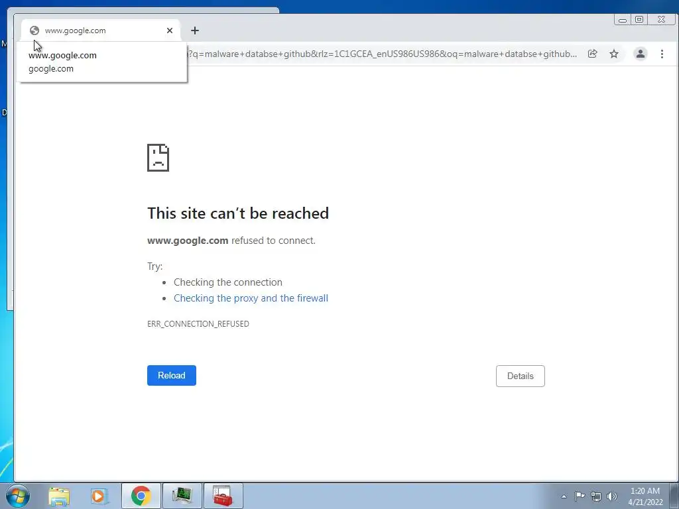Open the volume speaker tray icon

(612, 496)
